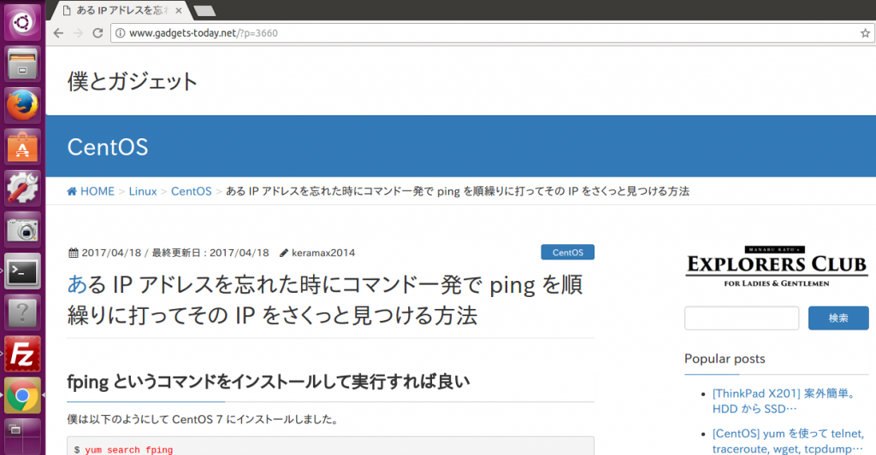Open a new tab
876x455 pixels.
[204, 10]
